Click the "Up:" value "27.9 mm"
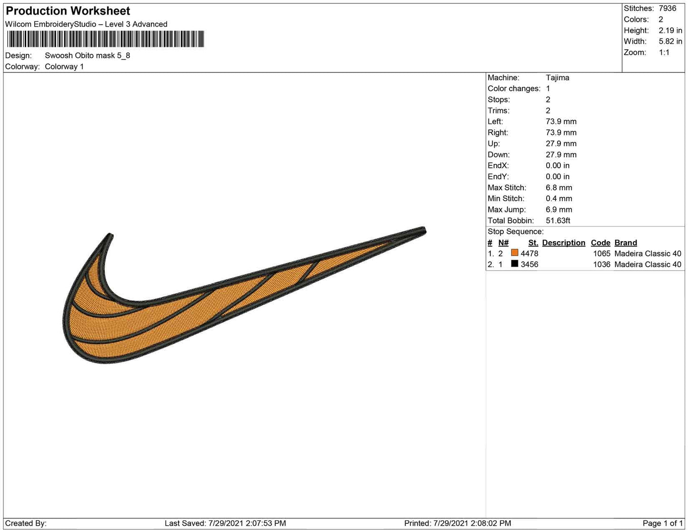Screen dimensions: 688x530 (561, 144)
